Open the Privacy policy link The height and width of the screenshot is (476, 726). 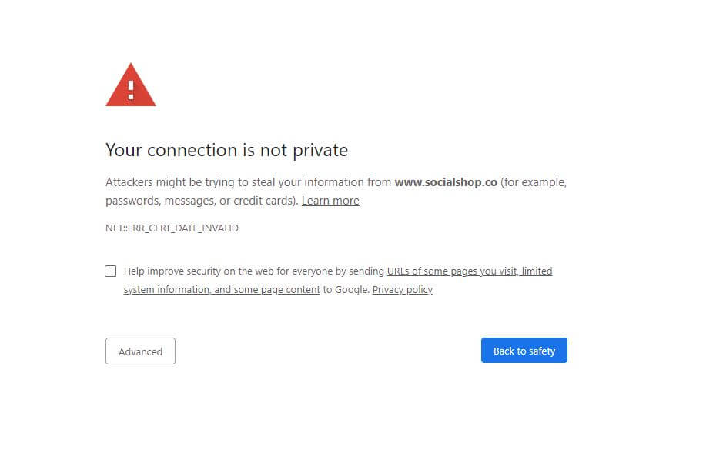click(x=403, y=290)
